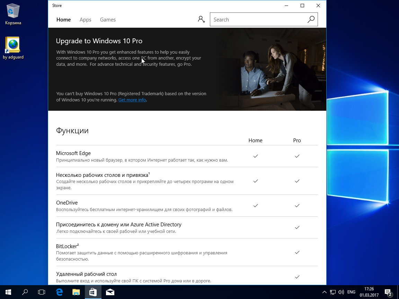
Task: Open the Home tab in Store
Action: click(x=64, y=20)
